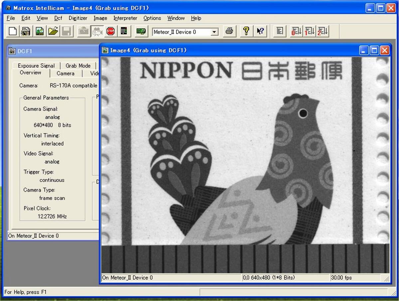Viewport: 399px width, 301px height.
Task: Select the Grab Mode tab
Action: click(78, 66)
